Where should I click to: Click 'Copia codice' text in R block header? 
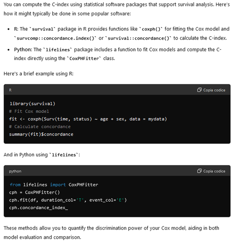click(214, 90)
